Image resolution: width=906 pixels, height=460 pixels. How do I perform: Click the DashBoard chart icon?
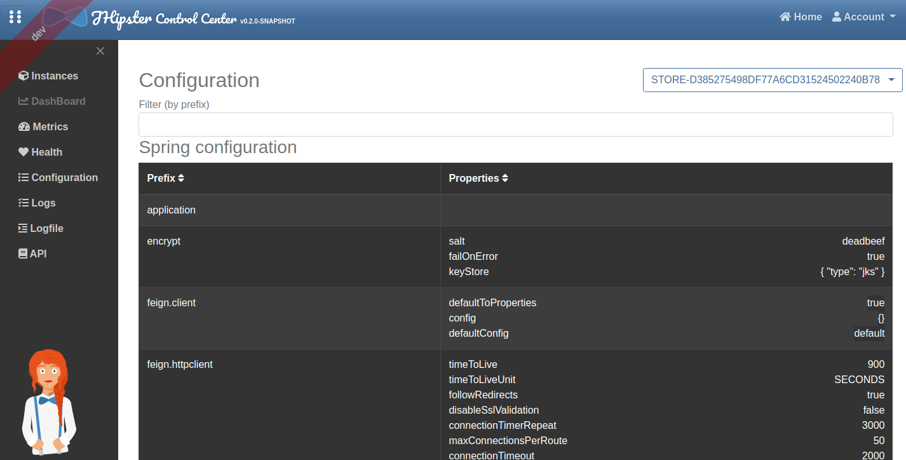pos(24,102)
